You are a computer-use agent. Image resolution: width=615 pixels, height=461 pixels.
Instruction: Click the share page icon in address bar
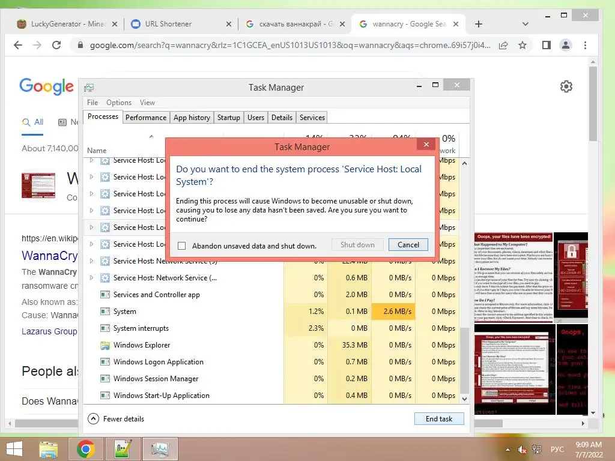[x=503, y=45]
